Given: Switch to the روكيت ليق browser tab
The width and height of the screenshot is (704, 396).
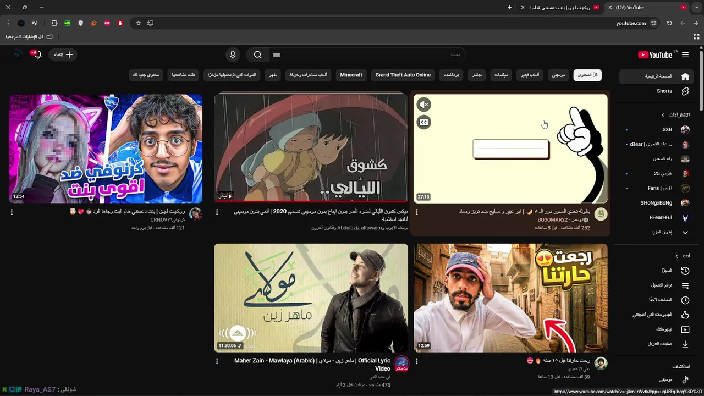Looking at the screenshot, I should 560,8.
